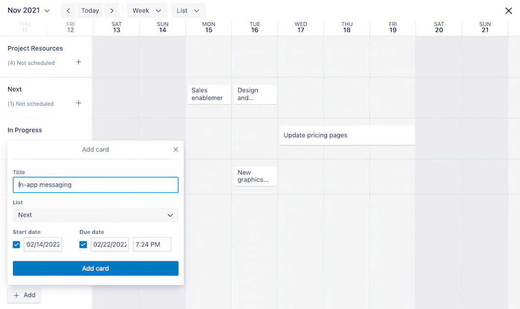This screenshot has width=520, height=309.
Task: Click the 7:24 PM due time field
Action: pyautogui.click(x=152, y=244)
